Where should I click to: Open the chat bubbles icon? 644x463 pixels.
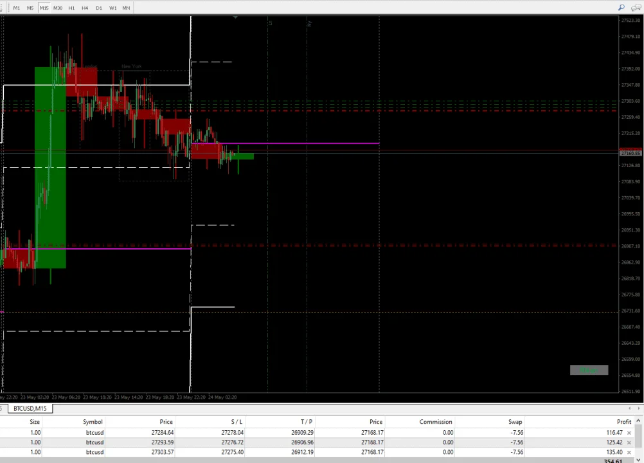(636, 7)
